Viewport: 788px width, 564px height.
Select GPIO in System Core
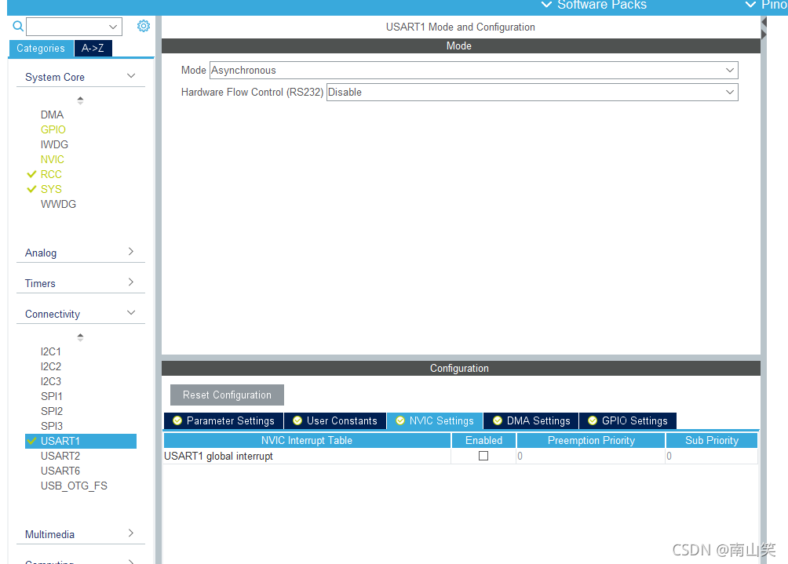pos(53,129)
